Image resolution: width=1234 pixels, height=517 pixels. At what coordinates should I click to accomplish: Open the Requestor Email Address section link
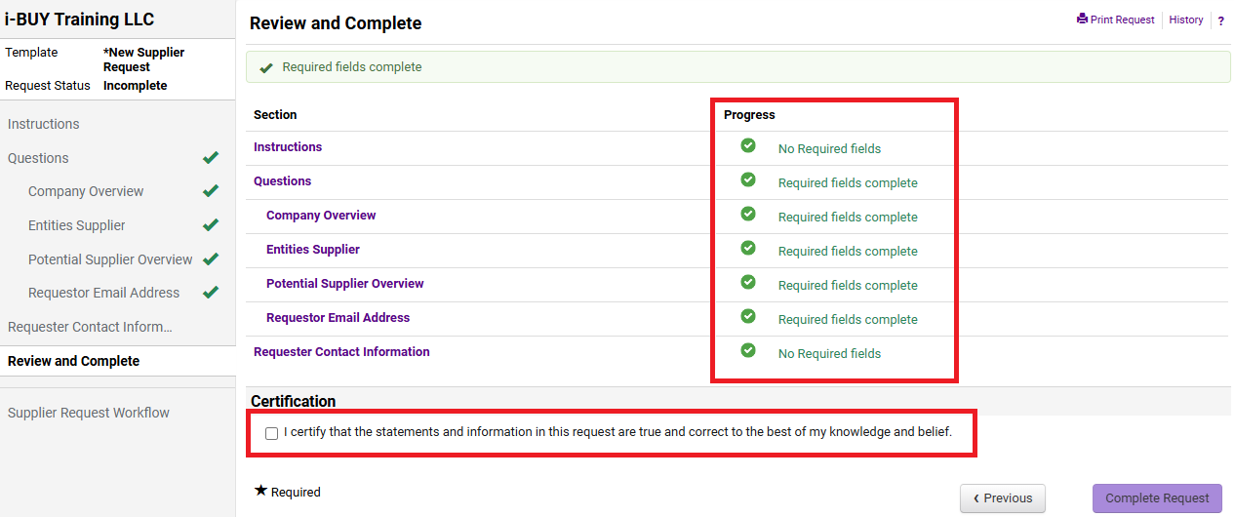tap(338, 318)
